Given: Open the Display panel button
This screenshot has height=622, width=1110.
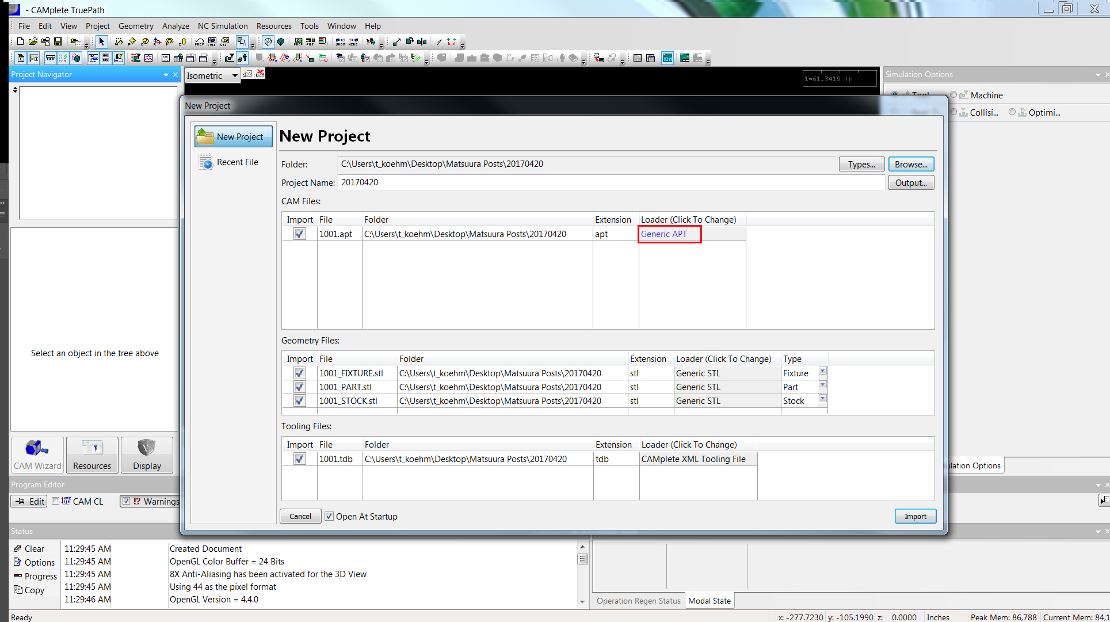Looking at the screenshot, I should tap(147, 455).
